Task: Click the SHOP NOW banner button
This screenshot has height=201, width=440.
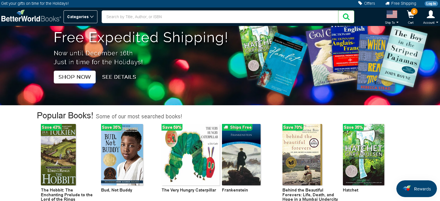Action: click(x=75, y=77)
